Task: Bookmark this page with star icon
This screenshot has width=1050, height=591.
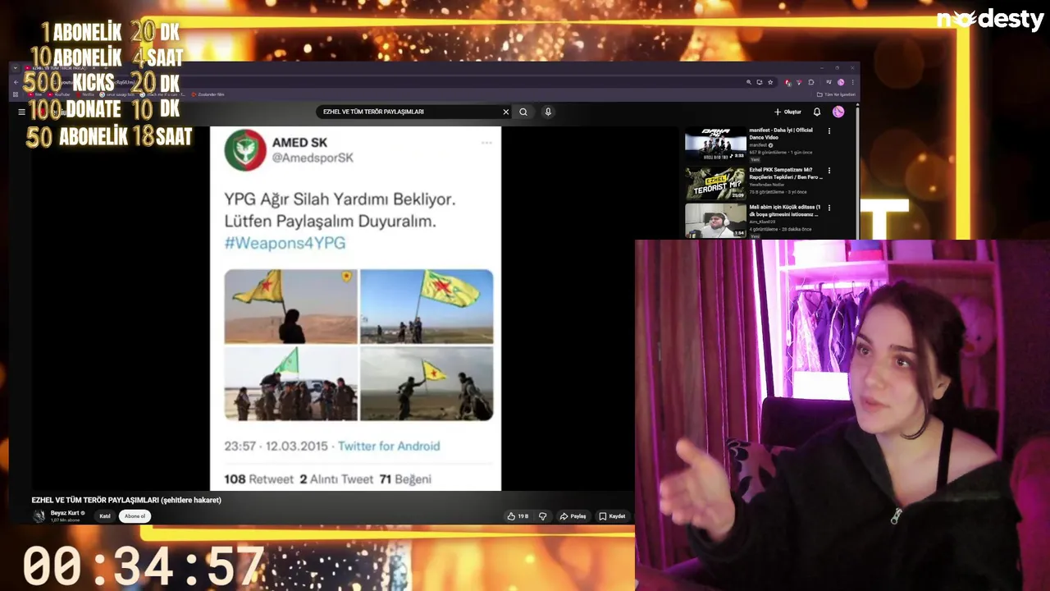Action: (770, 82)
